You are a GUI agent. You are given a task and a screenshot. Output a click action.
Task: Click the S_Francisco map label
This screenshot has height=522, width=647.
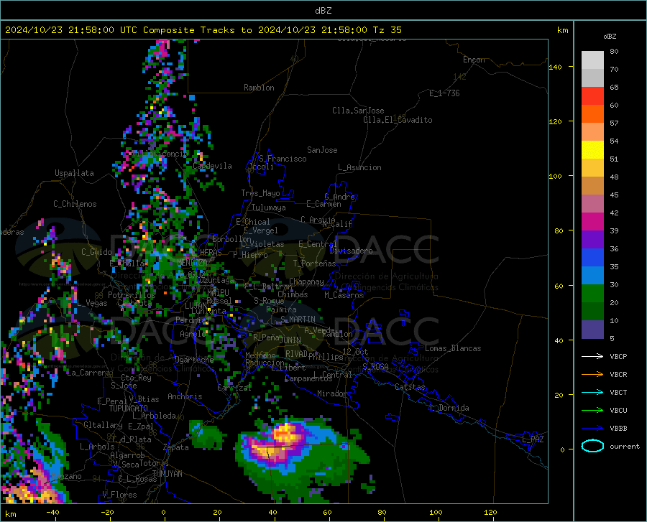(283, 159)
